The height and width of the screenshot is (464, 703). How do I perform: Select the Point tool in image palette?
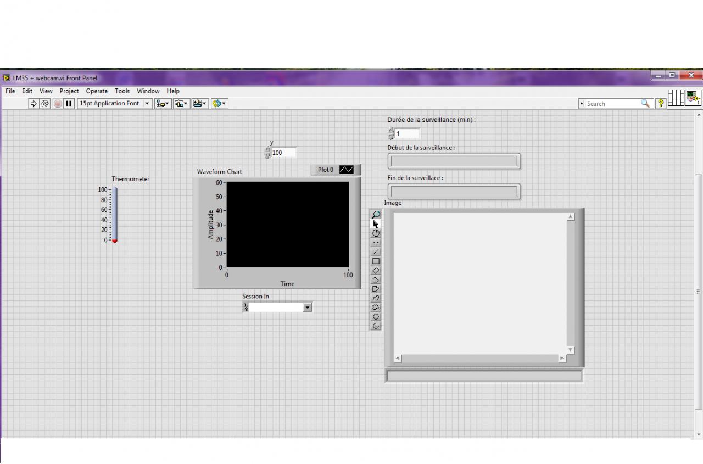[x=376, y=243]
